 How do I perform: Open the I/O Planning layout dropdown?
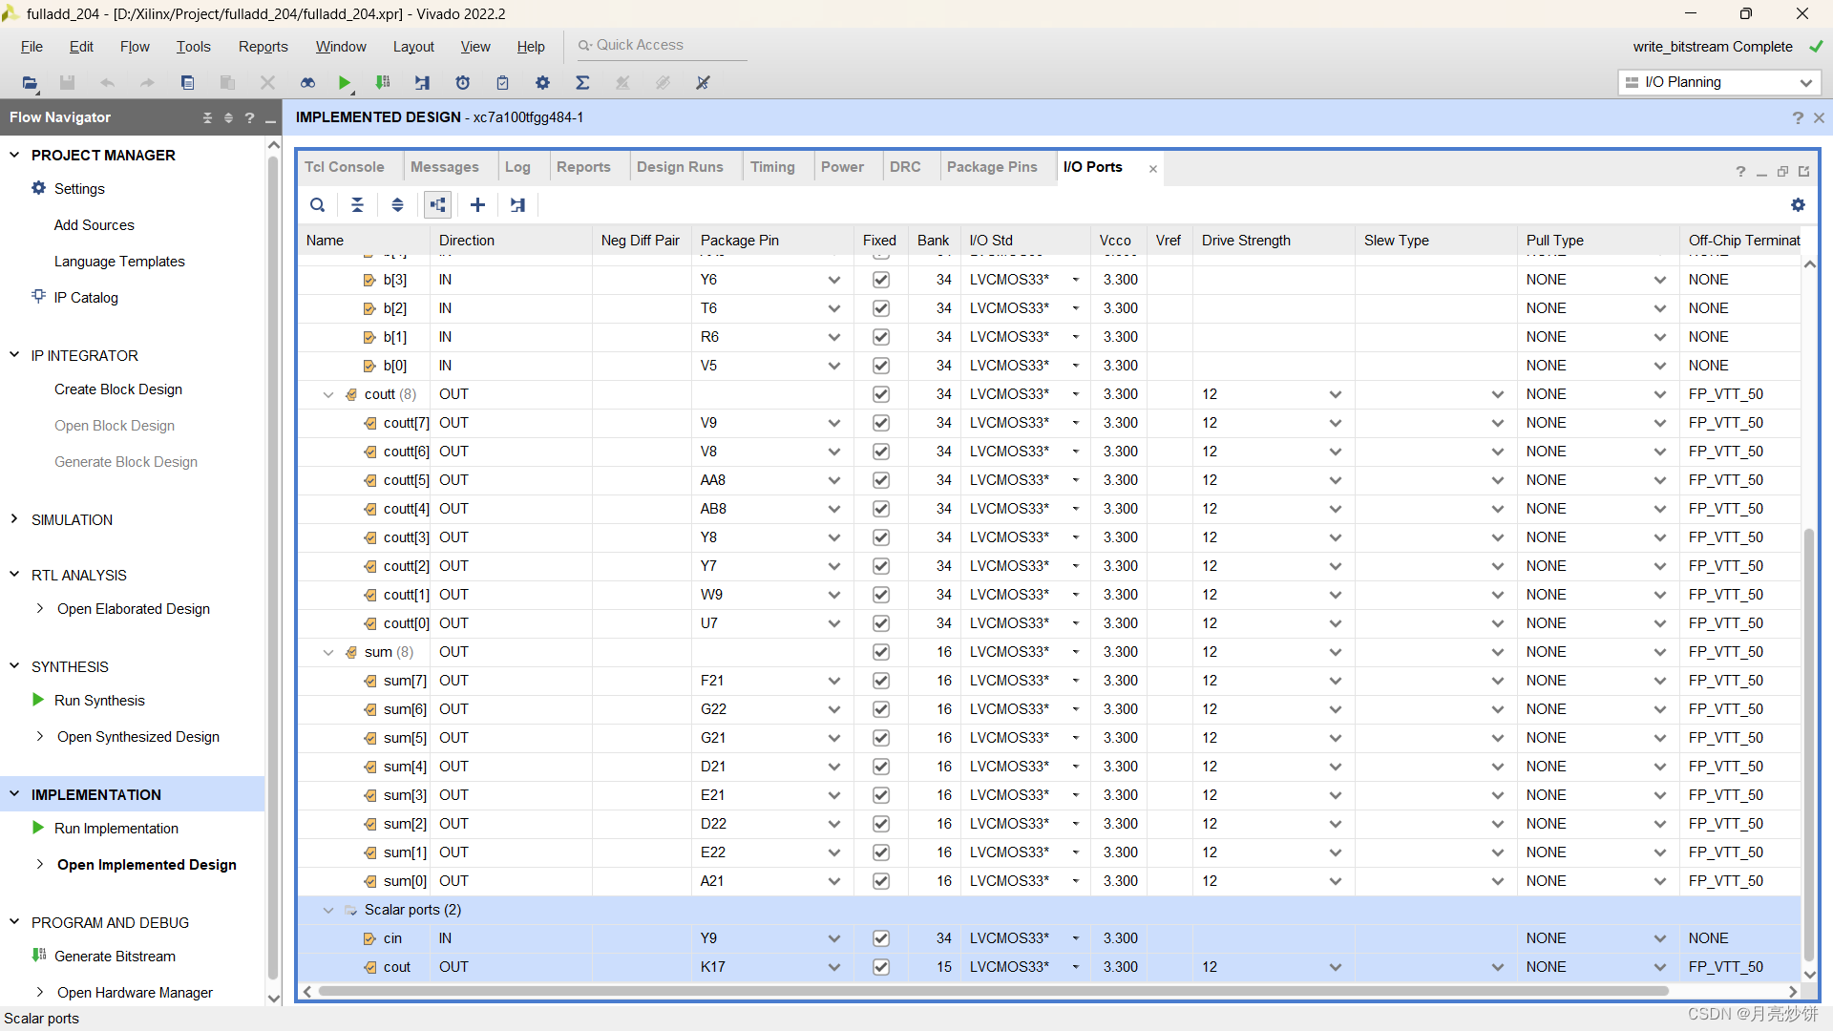1719,82
